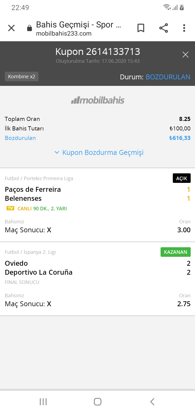This screenshot has height=413, width=195.
Task: Tap the mobilbahis logo
Action: 97,100
